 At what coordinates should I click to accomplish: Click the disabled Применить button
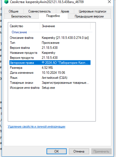pyautogui.click(x=101, y=151)
